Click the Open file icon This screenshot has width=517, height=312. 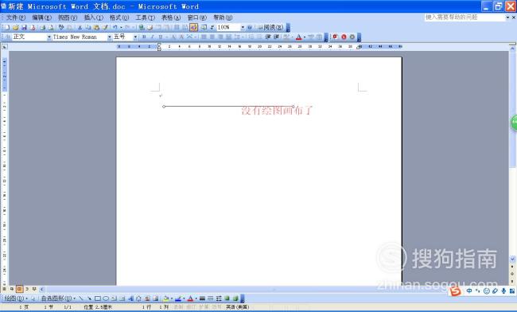[15, 27]
